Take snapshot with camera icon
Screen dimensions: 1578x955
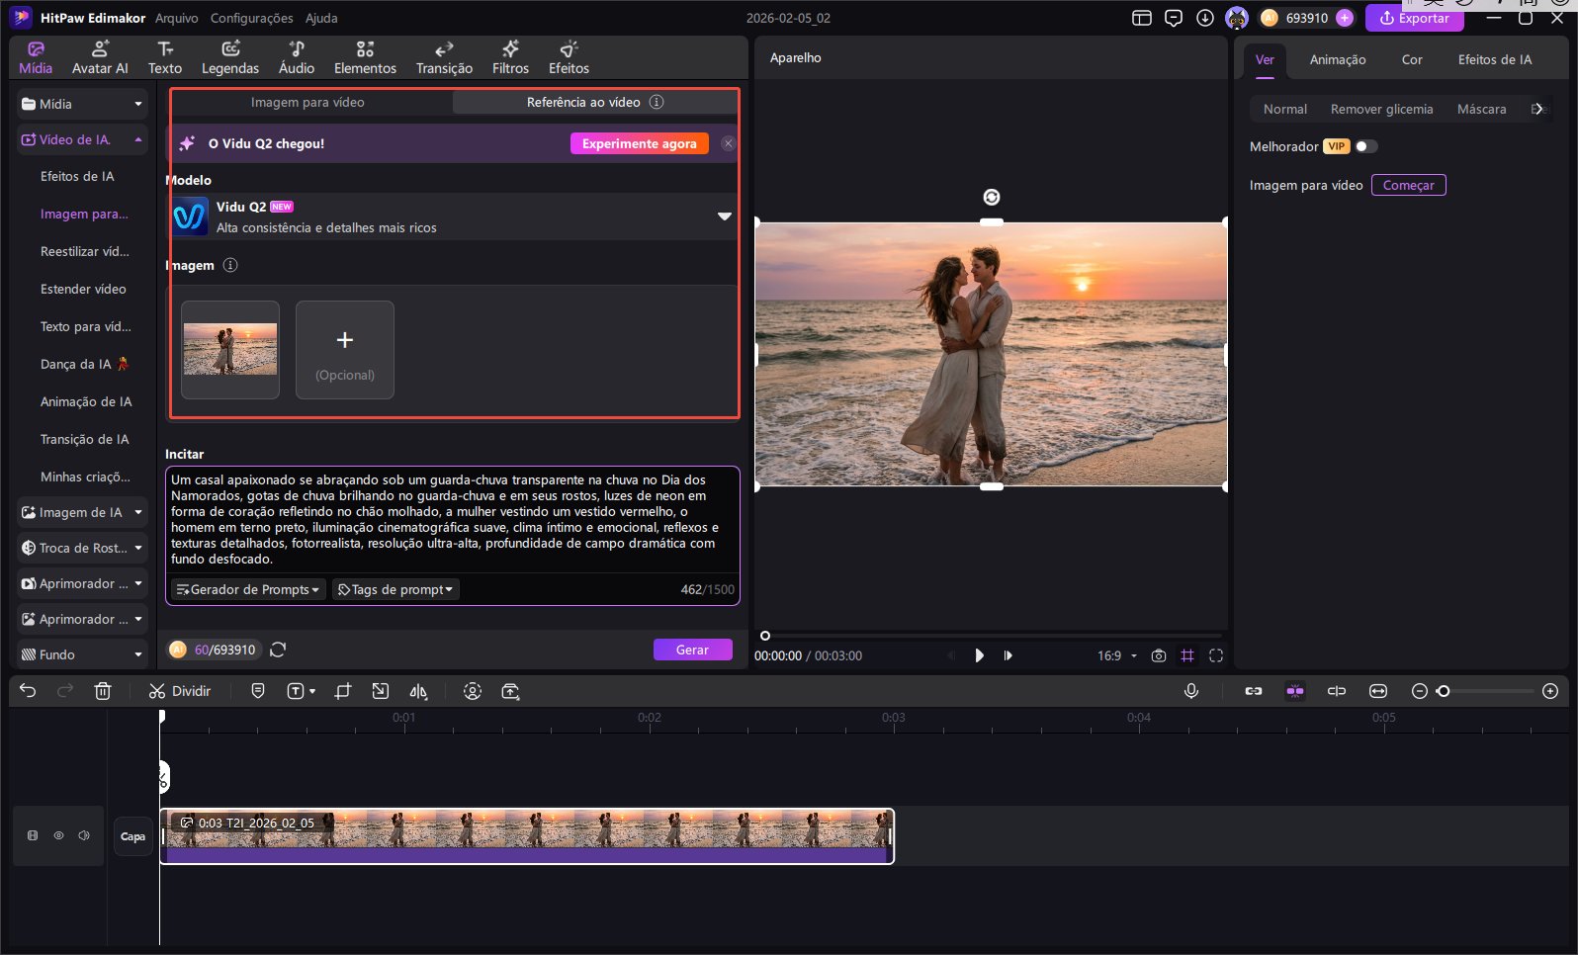click(1159, 655)
